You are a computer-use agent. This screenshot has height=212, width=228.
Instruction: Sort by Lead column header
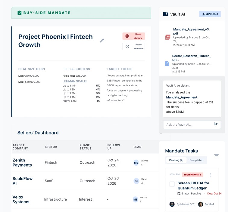(137, 147)
